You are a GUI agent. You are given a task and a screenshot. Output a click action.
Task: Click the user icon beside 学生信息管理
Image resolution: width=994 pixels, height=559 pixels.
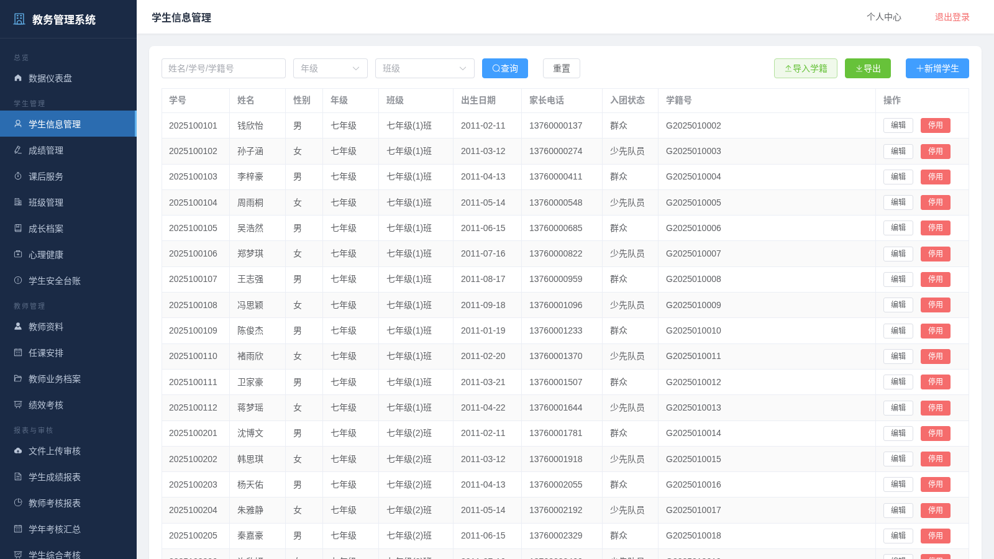18,124
